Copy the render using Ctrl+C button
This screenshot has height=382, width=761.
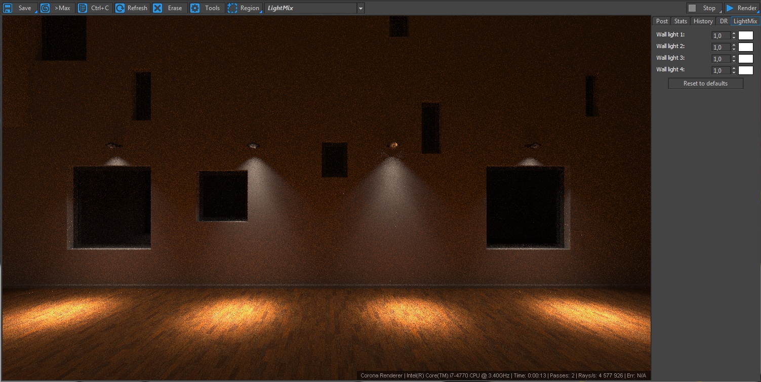(95, 8)
